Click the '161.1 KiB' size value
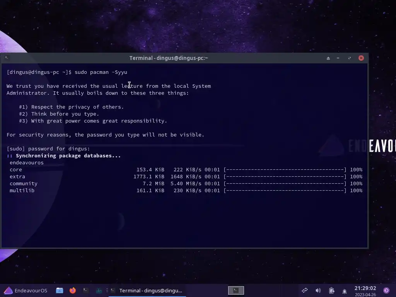This screenshot has width=396, height=297. coord(150,190)
